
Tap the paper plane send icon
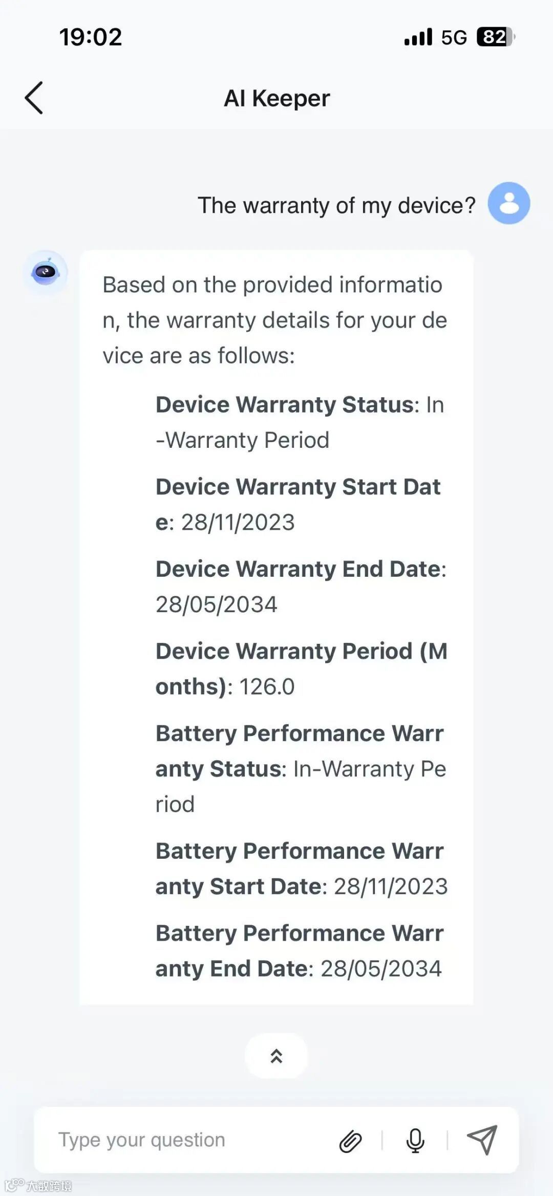(x=482, y=1140)
